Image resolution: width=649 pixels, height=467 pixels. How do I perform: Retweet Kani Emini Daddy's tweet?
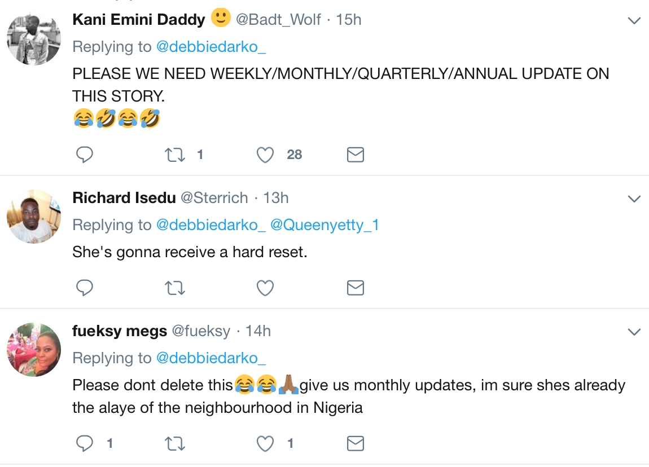[x=175, y=155]
